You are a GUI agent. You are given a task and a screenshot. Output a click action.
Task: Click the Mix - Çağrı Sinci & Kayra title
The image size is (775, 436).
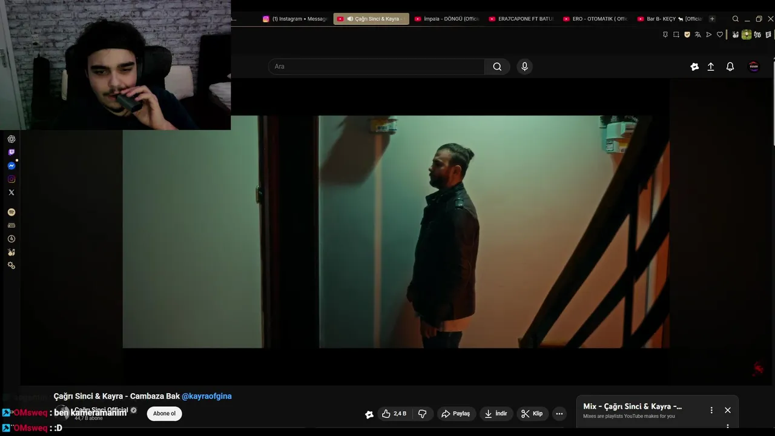(632, 406)
